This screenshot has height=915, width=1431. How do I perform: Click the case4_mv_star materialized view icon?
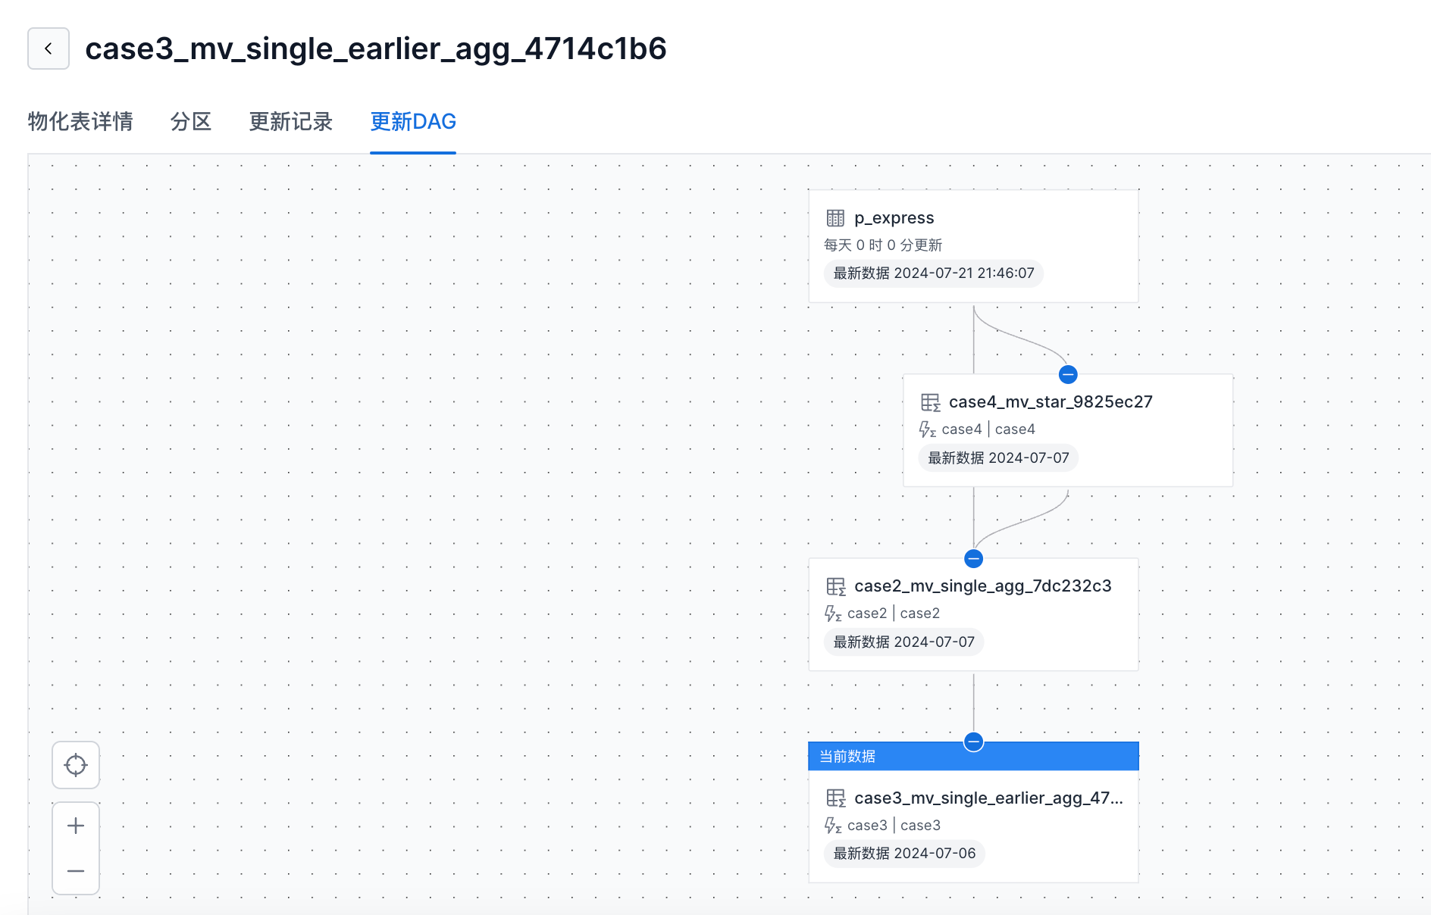pyautogui.click(x=930, y=402)
